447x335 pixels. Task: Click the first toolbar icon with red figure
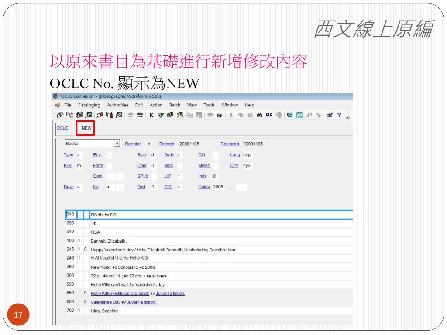(100, 115)
